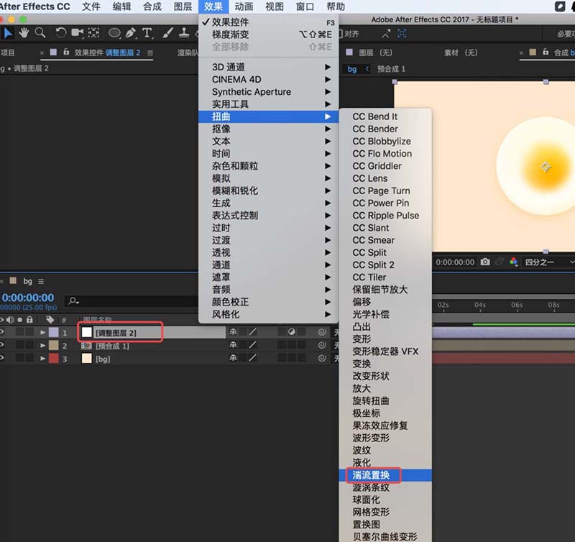Image resolution: width=575 pixels, height=542 pixels.
Task: Click the snapping options icon next to 对齐
Action: [x=385, y=34]
